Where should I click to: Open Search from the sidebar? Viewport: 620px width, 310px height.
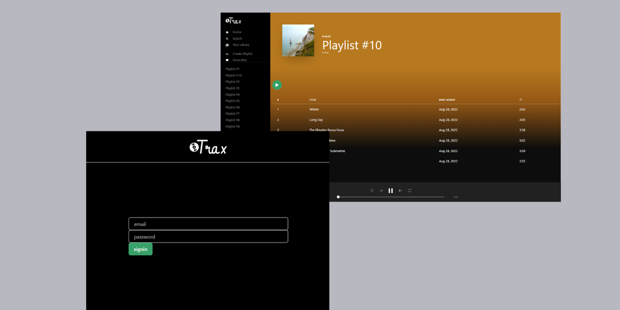pyautogui.click(x=237, y=38)
